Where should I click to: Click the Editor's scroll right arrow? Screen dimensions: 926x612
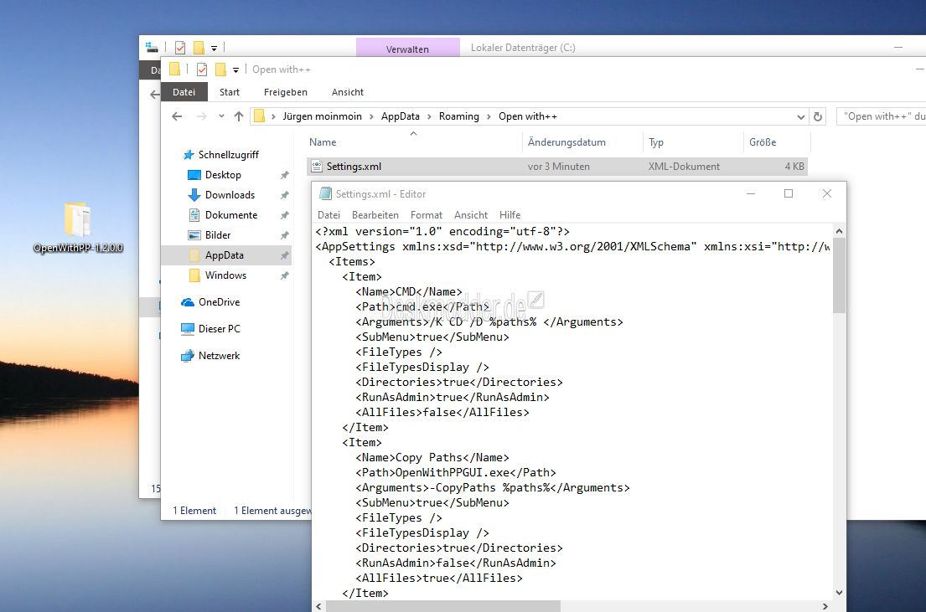[x=825, y=606]
